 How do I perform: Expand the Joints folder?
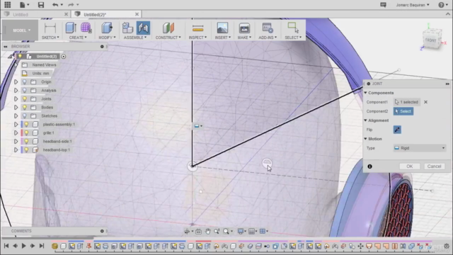[x=16, y=99]
